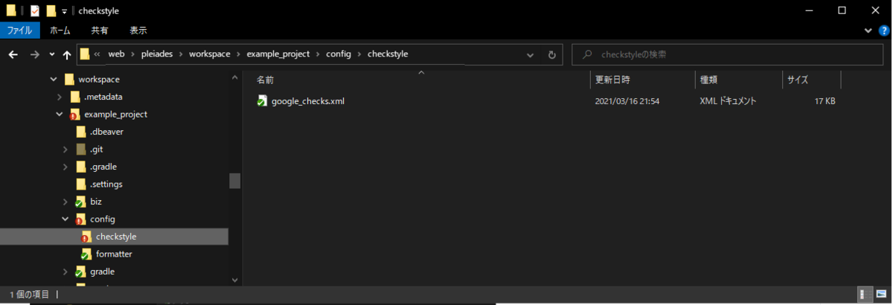Expand the biz tree node
This screenshot has width=893, height=305.
pyautogui.click(x=65, y=202)
